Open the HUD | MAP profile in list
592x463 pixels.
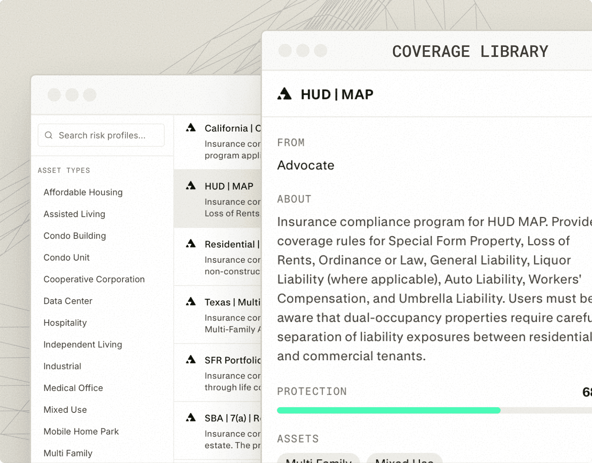pos(218,199)
